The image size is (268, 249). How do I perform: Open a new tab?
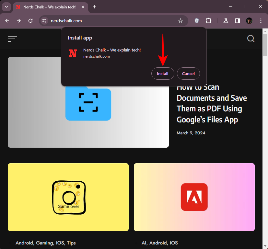click(x=95, y=7)
